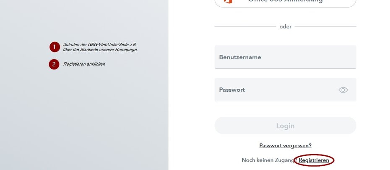Select the 'Aufrufen der GBG-WebUntis-Seite' instruction text
The width and height of the screenshot is (390, 170).
[x=99, y=44]
